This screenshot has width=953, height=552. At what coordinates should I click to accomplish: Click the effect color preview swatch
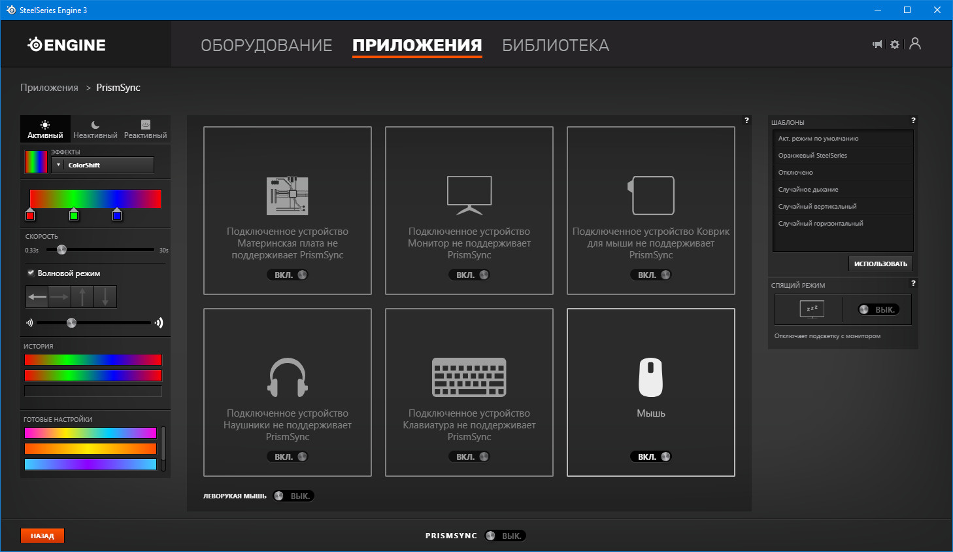coord(36,162)
